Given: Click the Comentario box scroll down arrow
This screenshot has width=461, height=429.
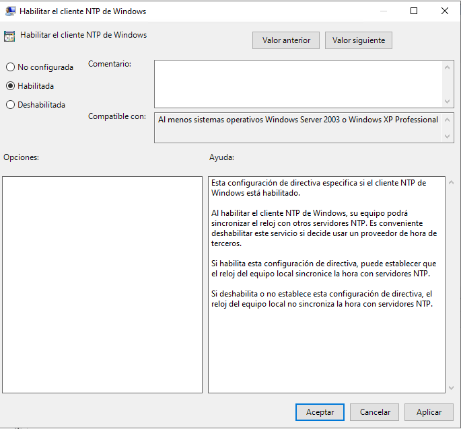Looking at the screenshot, I should tap(448, 102).
